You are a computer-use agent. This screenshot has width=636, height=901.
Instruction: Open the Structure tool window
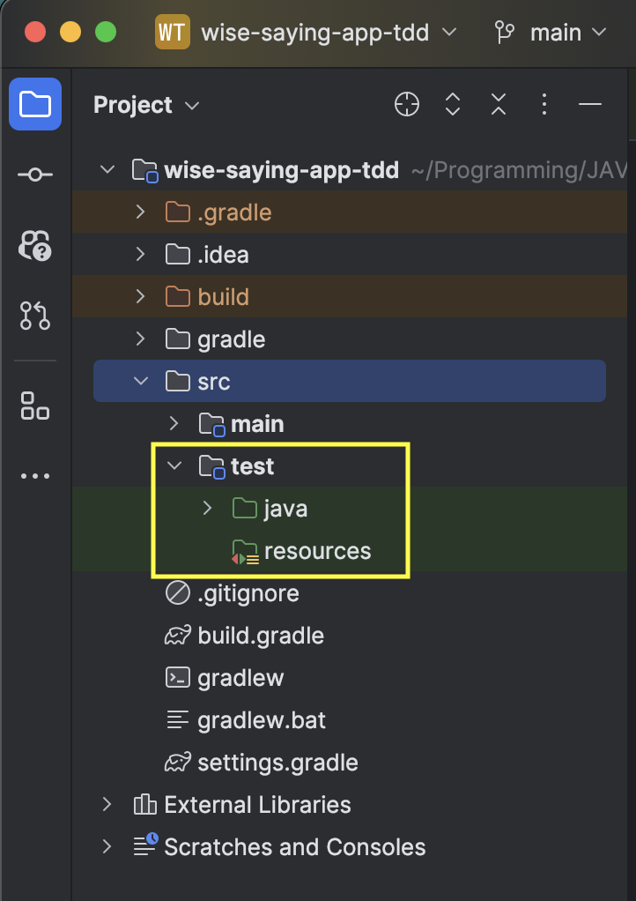tap(35, 406)
